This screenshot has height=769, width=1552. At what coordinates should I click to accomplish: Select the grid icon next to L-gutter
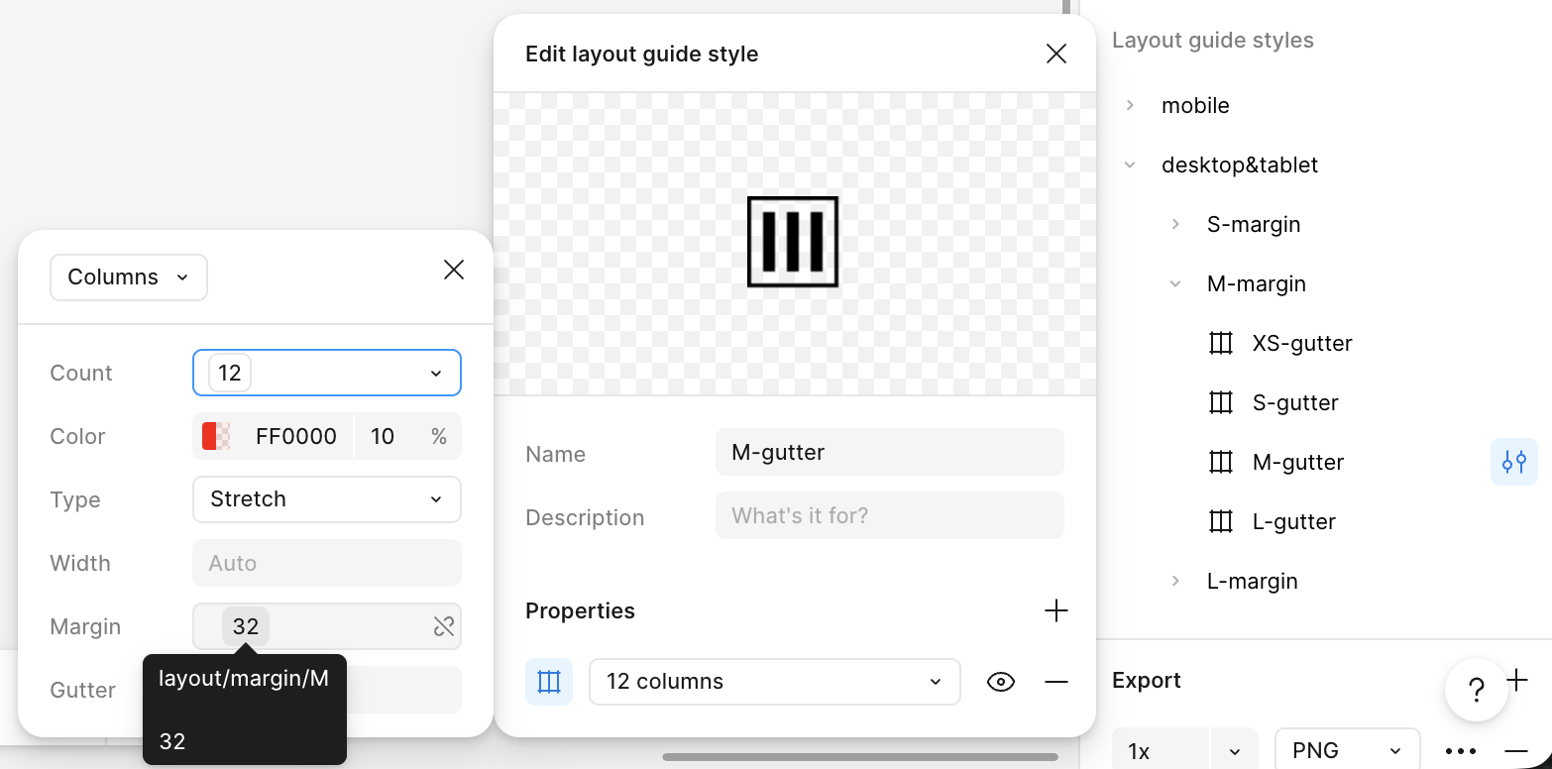click(1220, 521)
